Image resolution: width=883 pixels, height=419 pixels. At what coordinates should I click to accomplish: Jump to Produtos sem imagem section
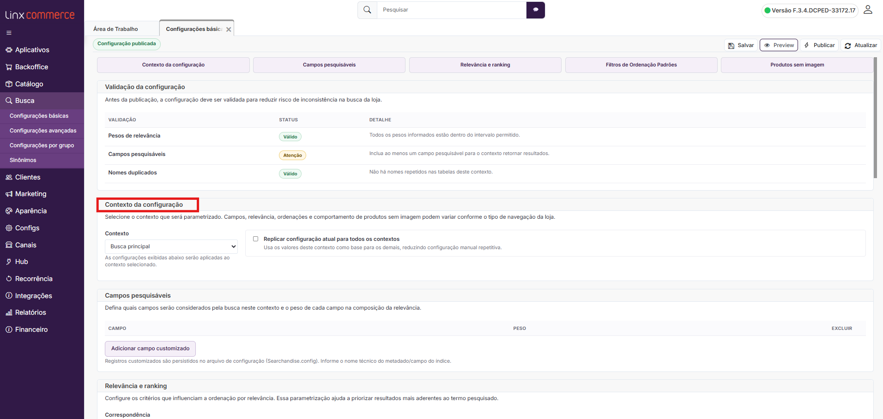point(797,65)
